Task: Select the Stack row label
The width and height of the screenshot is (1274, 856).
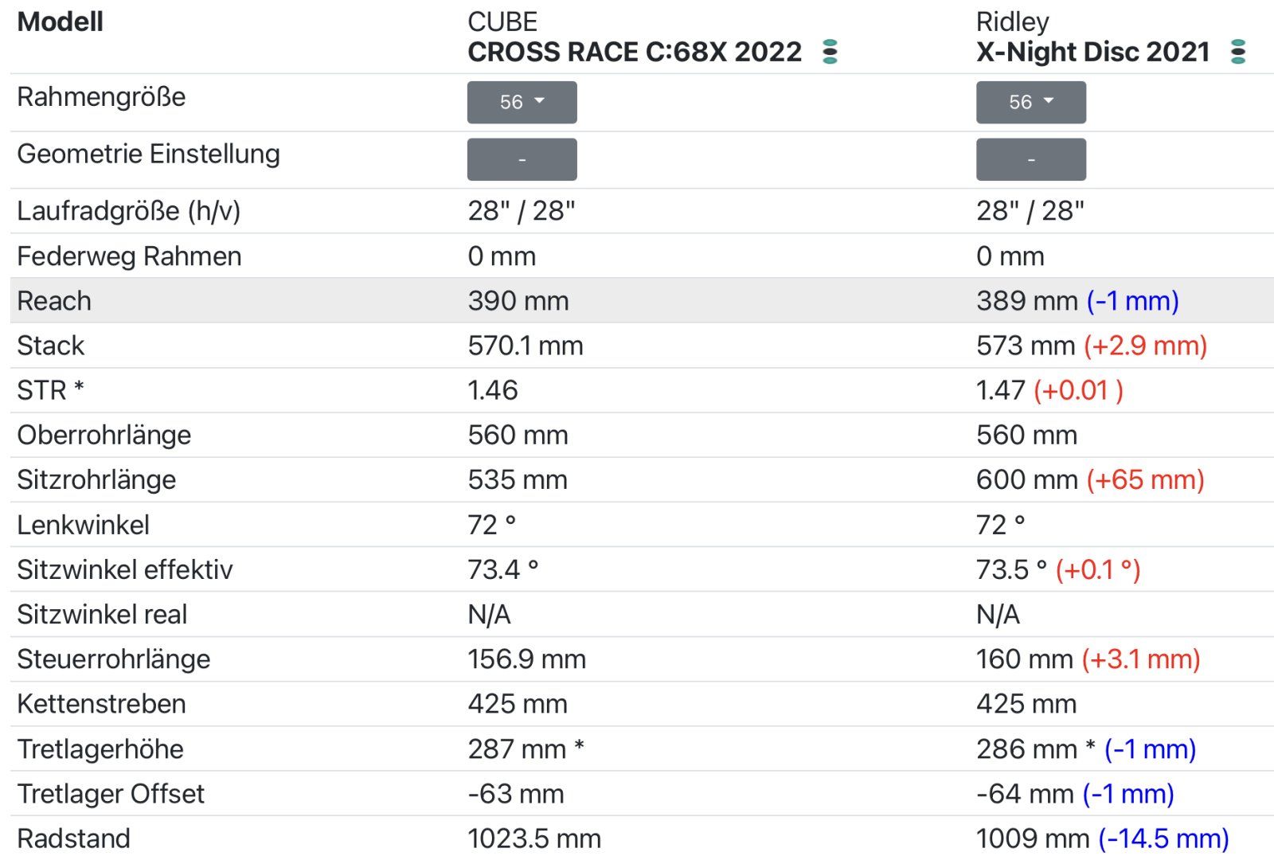Action: pyautogui.click(x=51, y=346)
